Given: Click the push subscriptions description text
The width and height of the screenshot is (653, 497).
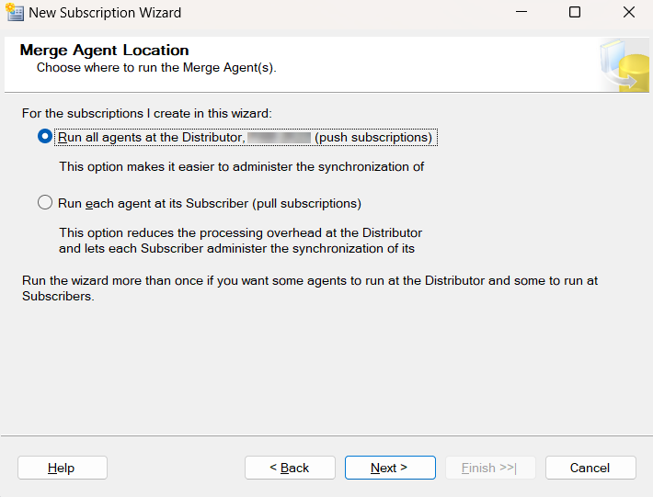Looking at the screenshot, I should point(241,167).
